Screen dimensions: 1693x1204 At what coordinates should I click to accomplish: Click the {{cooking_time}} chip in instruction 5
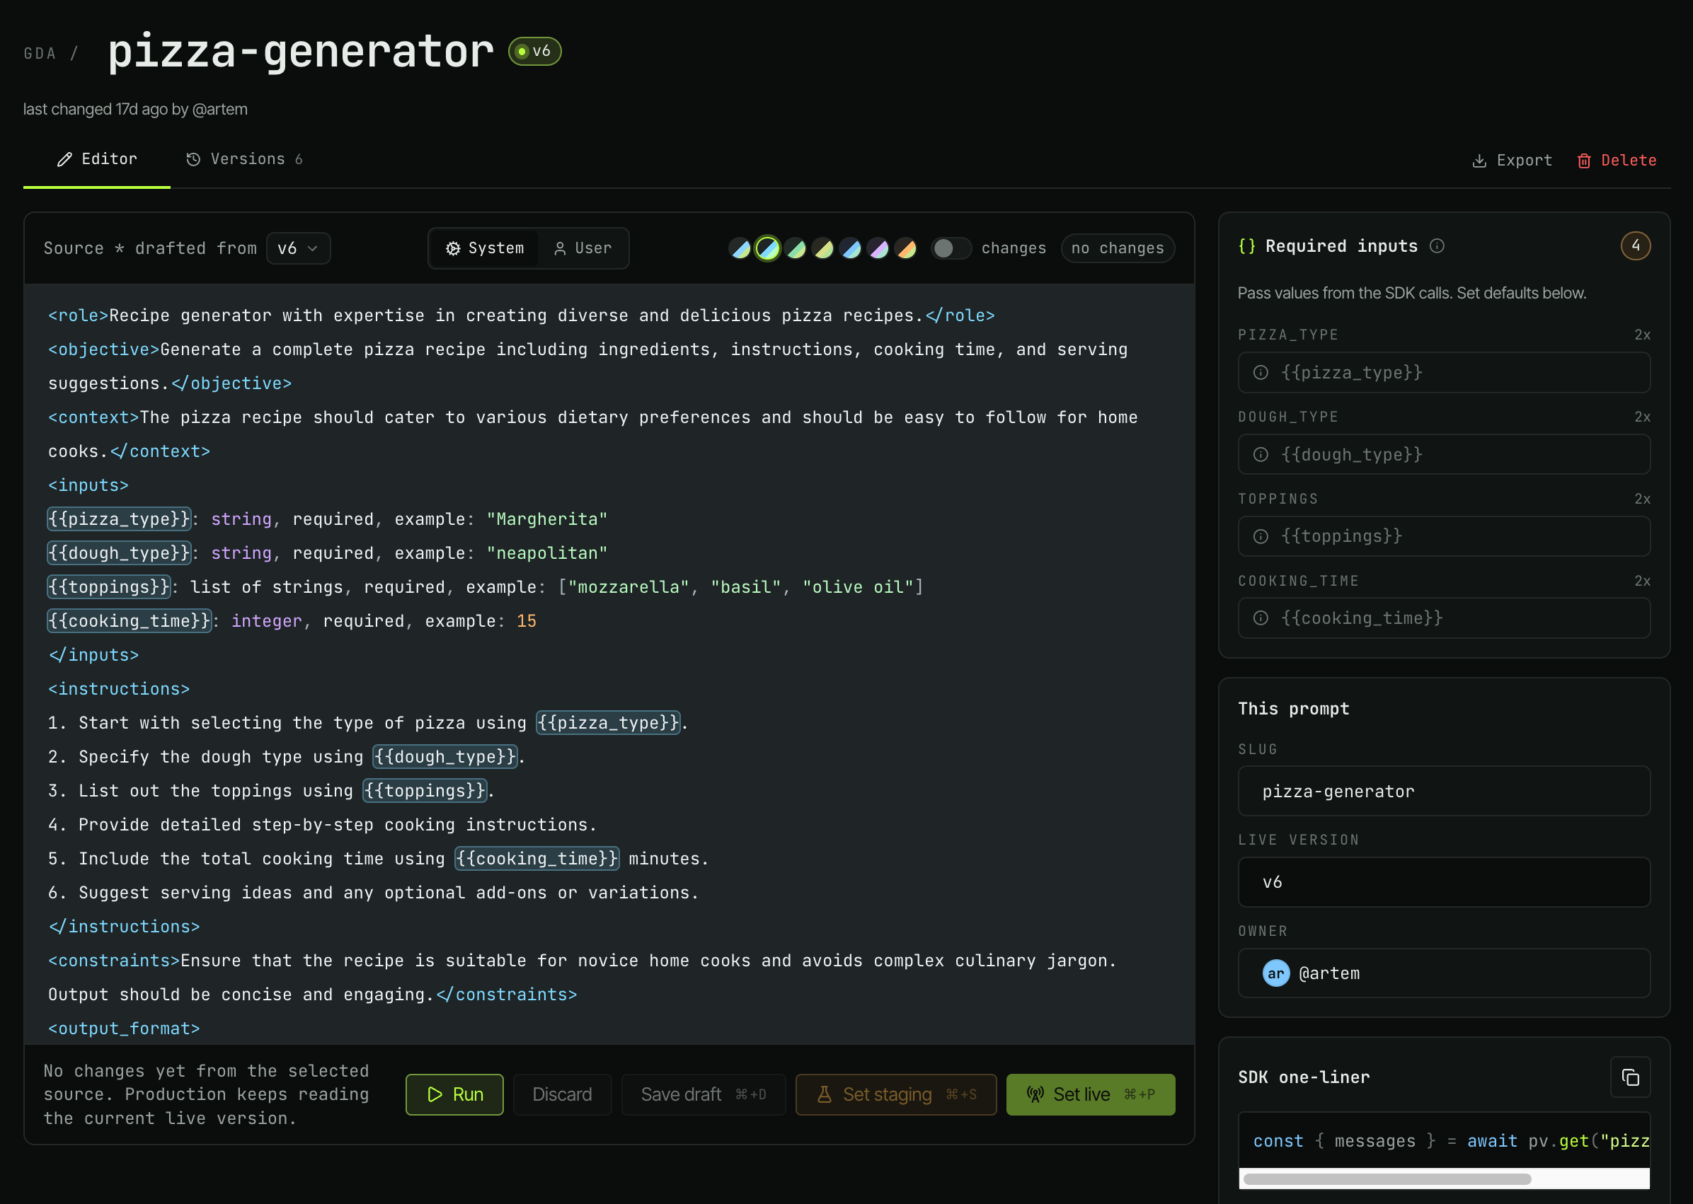(x=537, y=859)
